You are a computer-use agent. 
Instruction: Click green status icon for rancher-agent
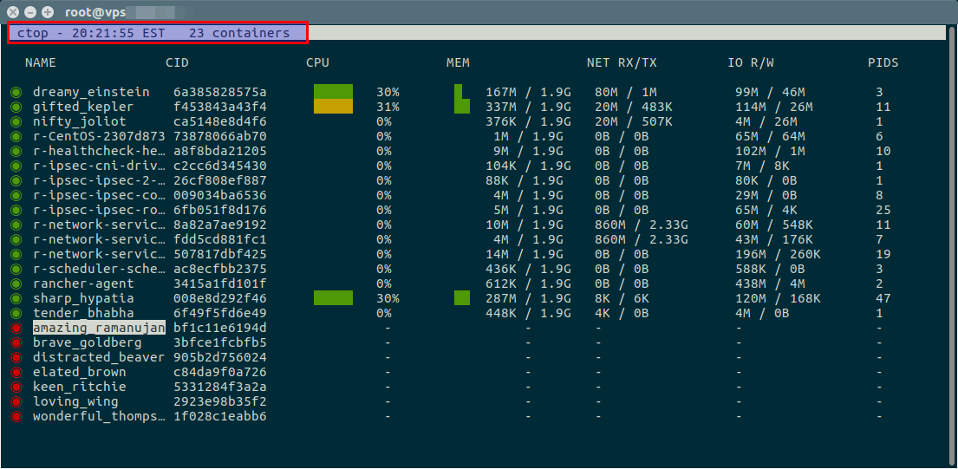[x=16, y=283]
